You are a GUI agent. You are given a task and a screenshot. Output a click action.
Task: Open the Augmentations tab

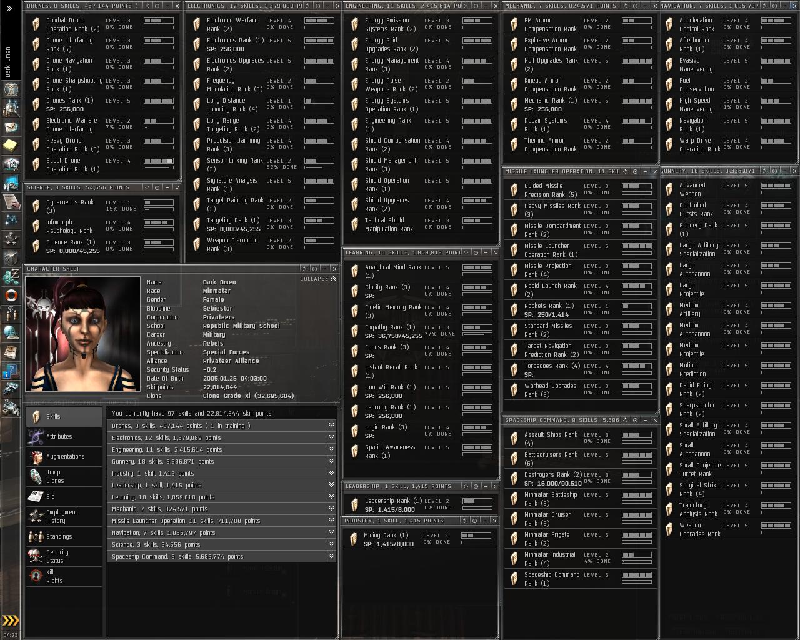(64, 456)
